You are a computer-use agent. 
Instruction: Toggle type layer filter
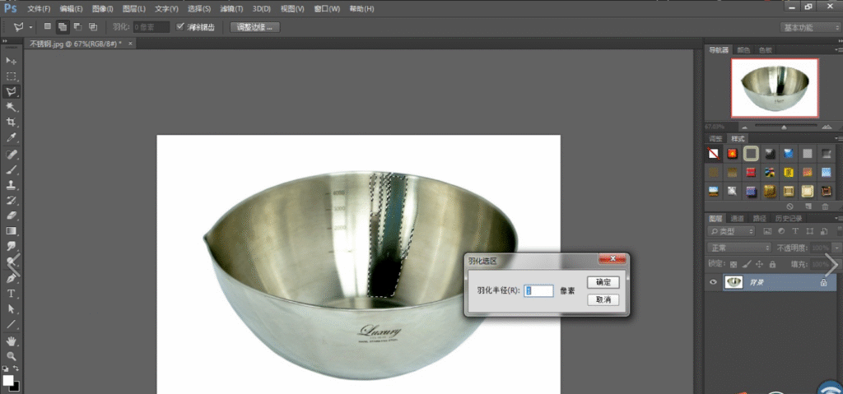[795, 232]
